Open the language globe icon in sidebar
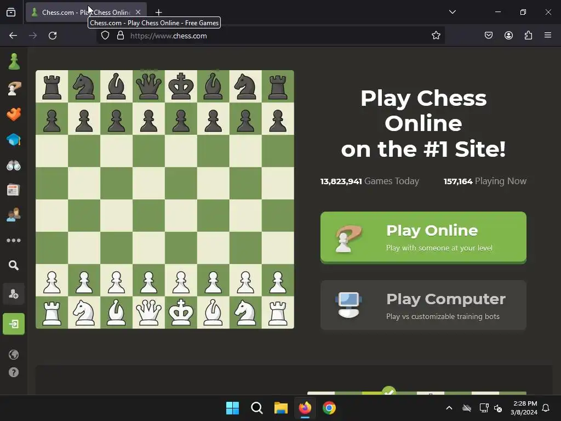The width and height of the screenshot is (561, 421). (x=14, y=355)
